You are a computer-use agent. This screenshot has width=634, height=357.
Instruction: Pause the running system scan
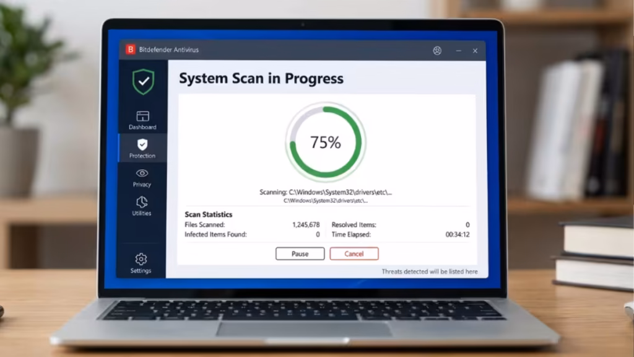300,253
